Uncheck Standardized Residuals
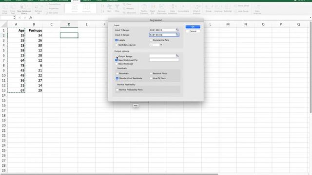 117,78
